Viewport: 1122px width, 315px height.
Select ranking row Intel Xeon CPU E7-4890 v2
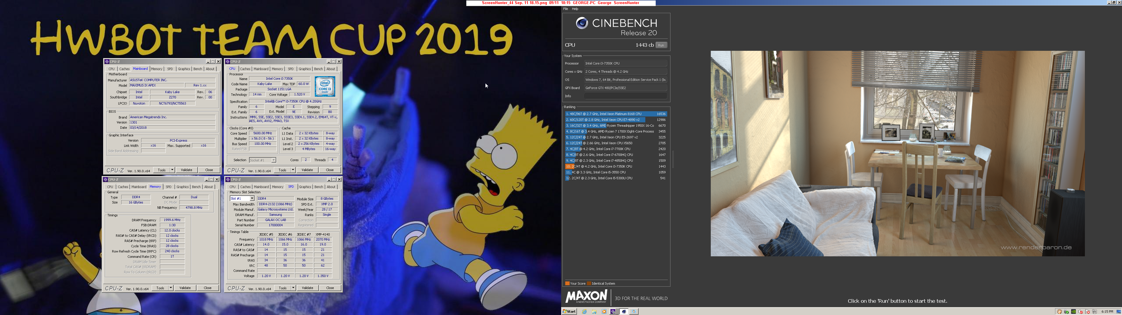[616, 120]
